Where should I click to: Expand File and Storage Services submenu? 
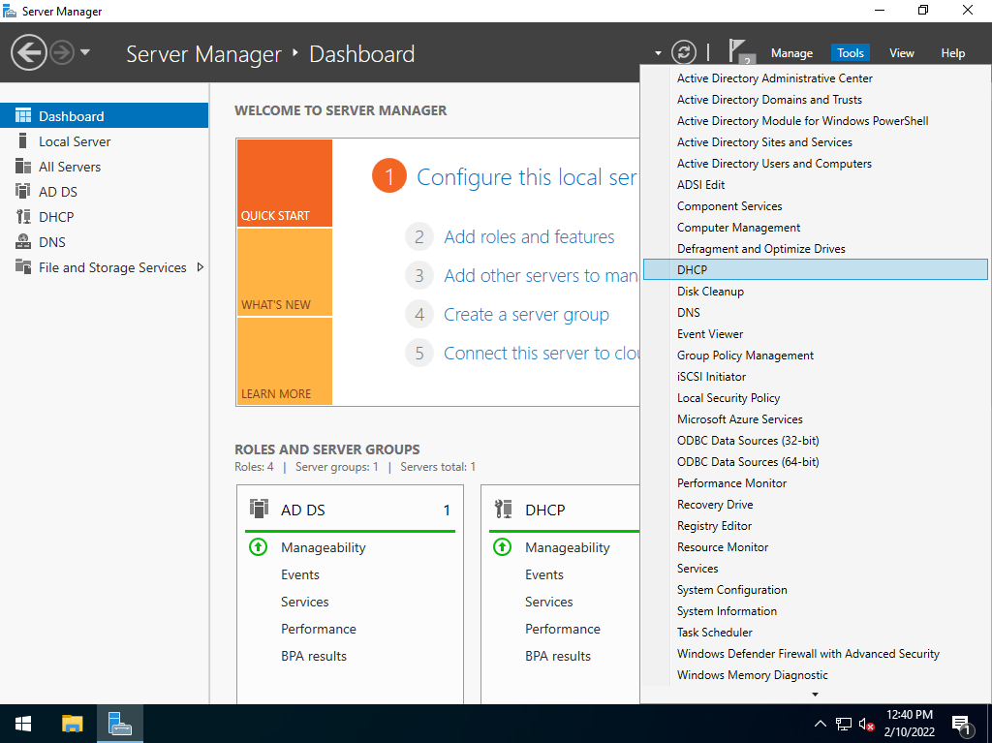(200, 267)
